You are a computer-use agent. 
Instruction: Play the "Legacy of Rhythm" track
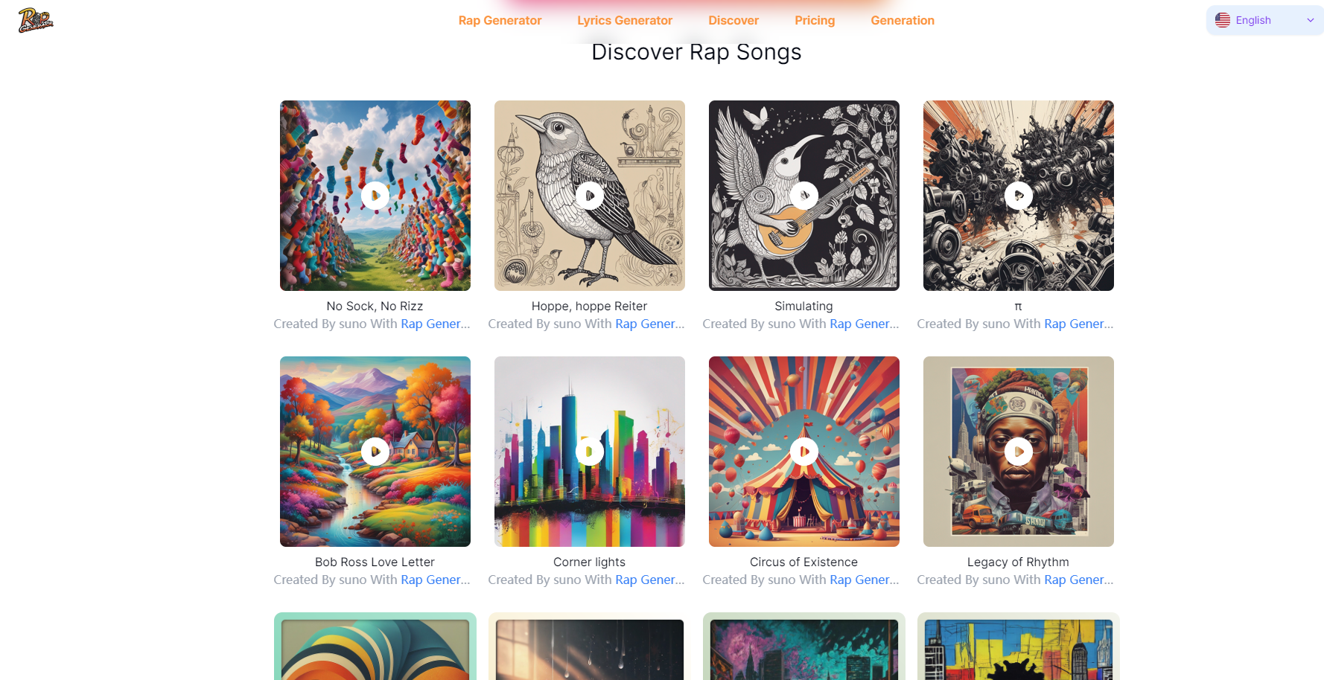(1018, 451)
